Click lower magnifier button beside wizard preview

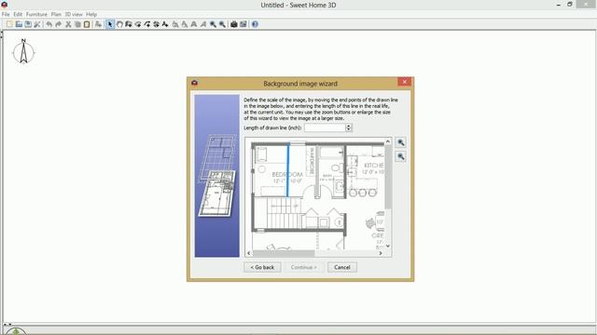tap(400, 156)
